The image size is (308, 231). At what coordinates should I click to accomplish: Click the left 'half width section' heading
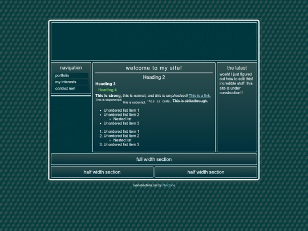point(102,172)
